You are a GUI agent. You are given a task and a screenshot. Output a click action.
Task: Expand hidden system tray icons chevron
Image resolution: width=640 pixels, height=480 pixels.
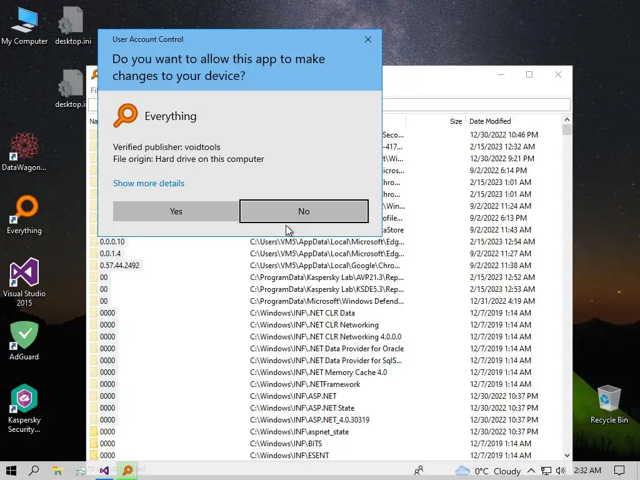[531, 471]
